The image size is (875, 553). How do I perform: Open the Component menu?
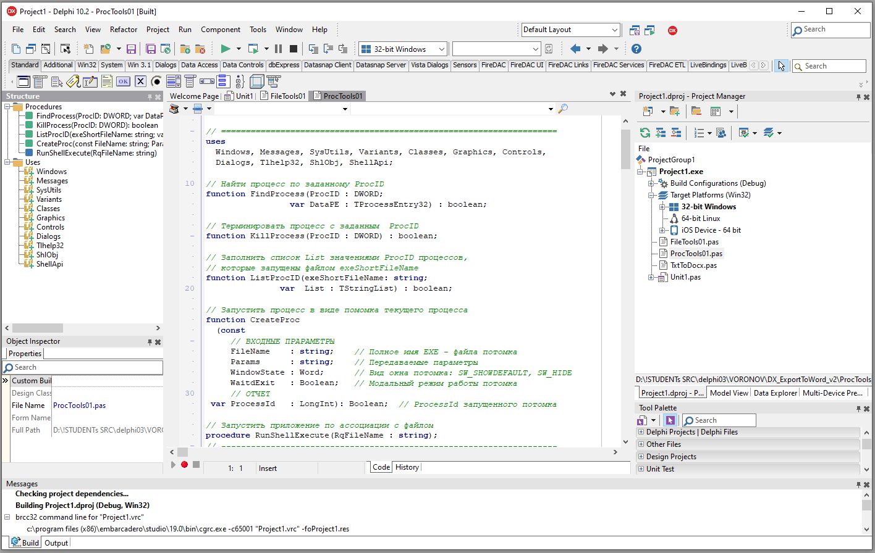(221, 30)
